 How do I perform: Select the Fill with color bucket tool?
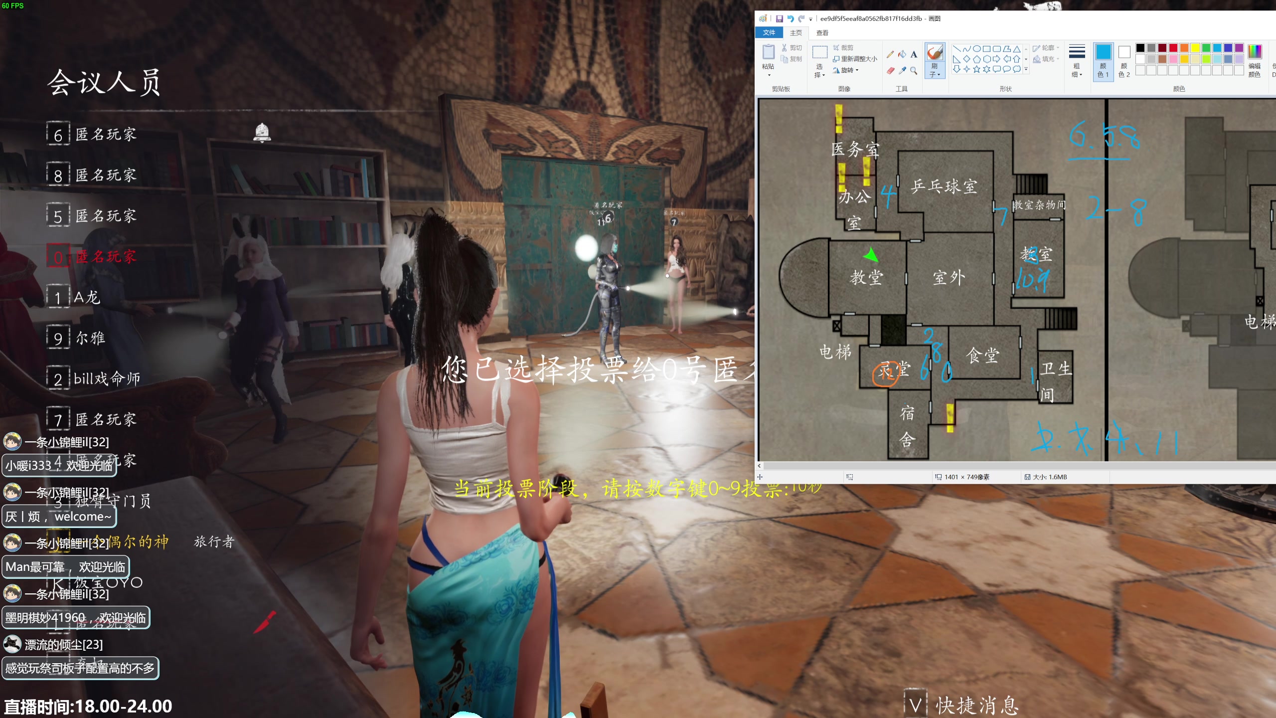click(902, 54)
